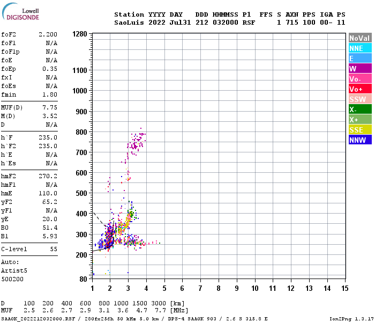Screen dimensions: 375x322
Task: Select the NNE cyan legend swatch
Action: click(x=360, y=48)
